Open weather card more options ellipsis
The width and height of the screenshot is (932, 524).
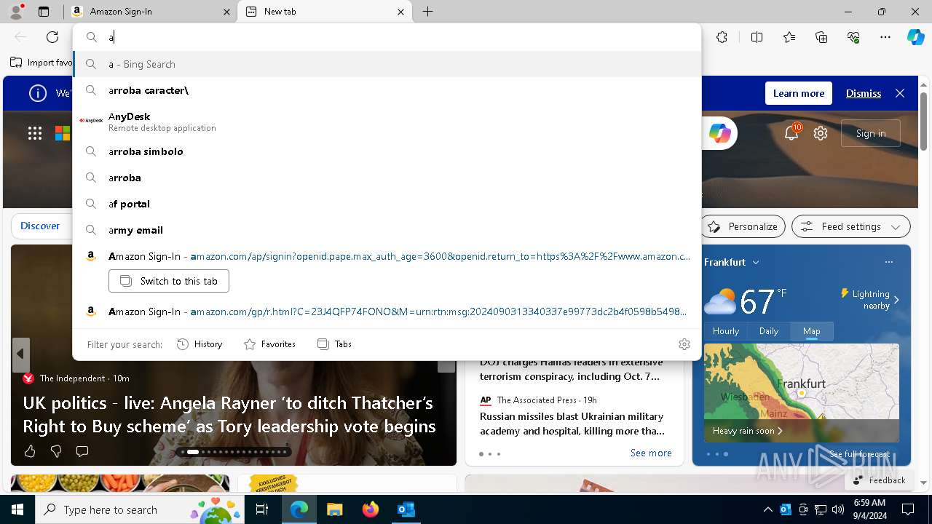(888, 262)
